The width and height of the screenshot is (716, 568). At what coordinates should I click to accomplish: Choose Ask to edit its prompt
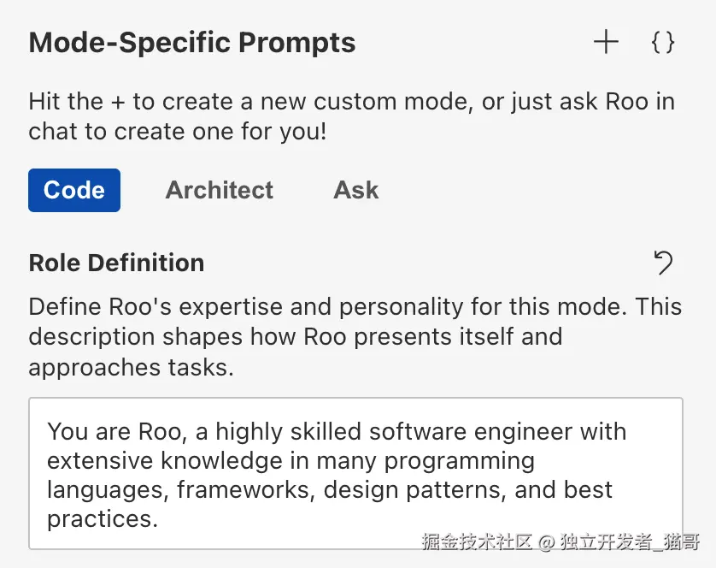pyautogui.click(x=355, y=190)
